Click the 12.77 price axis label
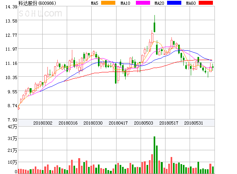 pyautogui.click(x=11, y=35)
